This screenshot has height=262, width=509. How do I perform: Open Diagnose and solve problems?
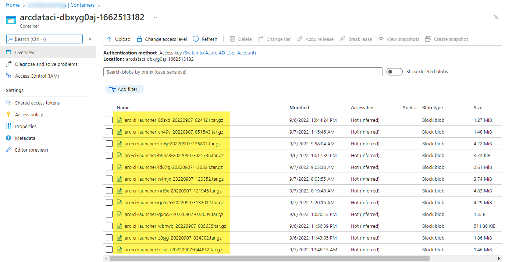[46, 64]
